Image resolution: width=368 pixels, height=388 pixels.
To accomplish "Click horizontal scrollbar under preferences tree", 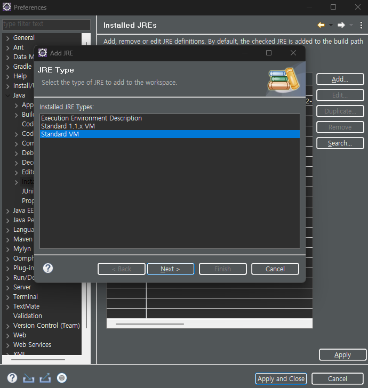I will [38, 360].
